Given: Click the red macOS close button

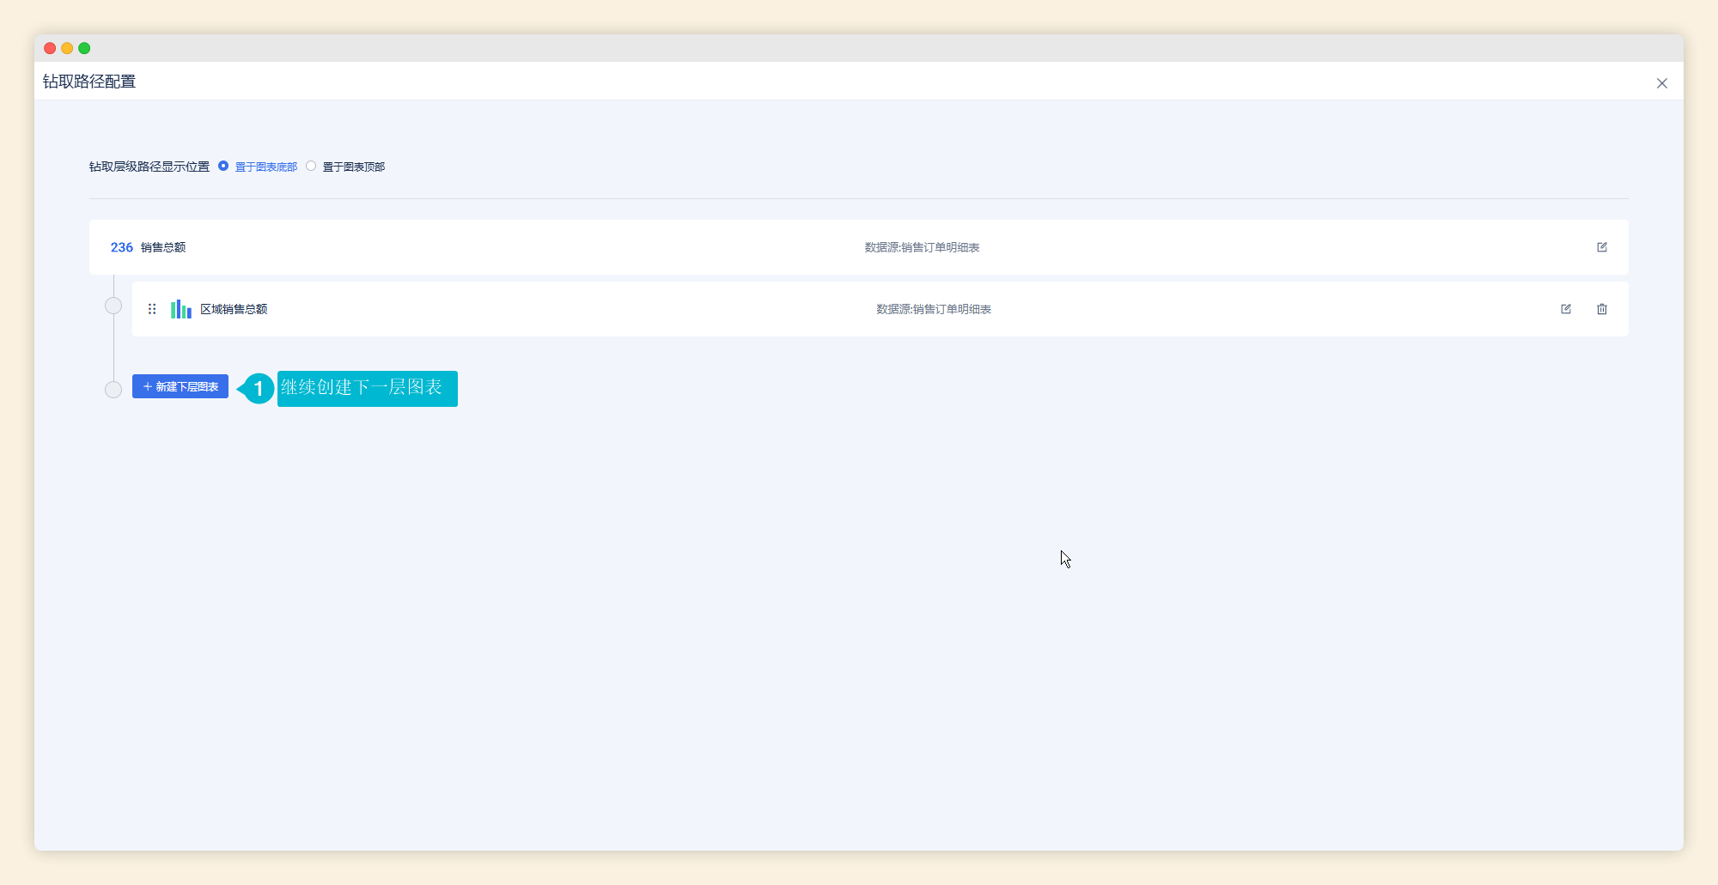Looking at the screenshot, I should (50, 48).
